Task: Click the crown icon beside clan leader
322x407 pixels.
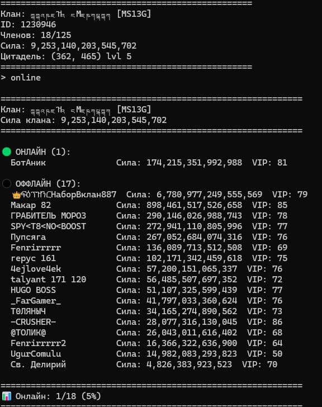Action: coord(16,195)
